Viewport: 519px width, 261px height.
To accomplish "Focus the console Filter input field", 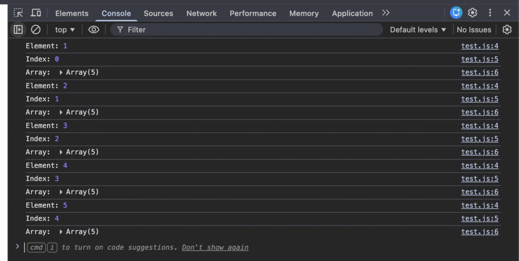I will coord(248,30).
